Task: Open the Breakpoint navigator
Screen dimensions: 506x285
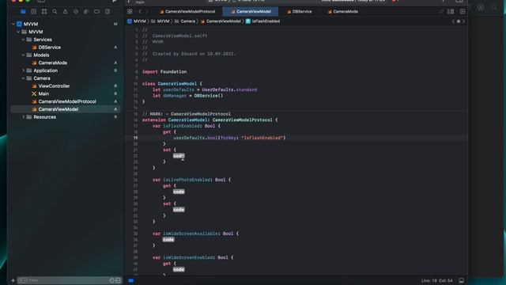Action: tap(96, 12)
